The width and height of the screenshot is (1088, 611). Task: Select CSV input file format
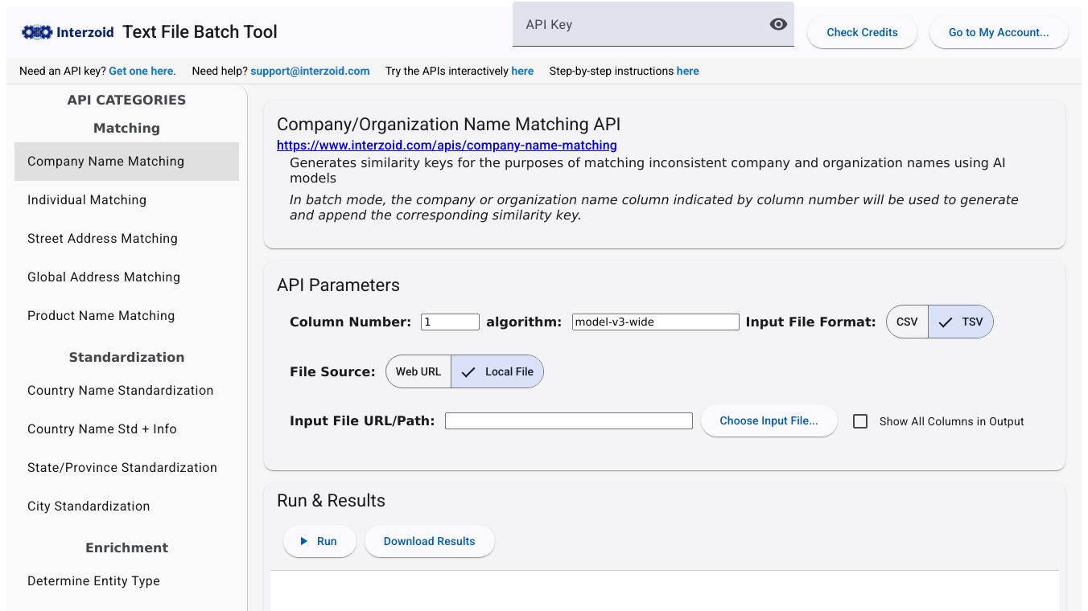[x=907, y=322]
